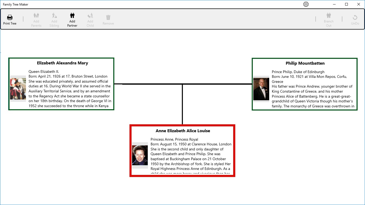Click the 'Born: August 15, 1950' line
Screen dimensions: 365x205
click(191, 144)
